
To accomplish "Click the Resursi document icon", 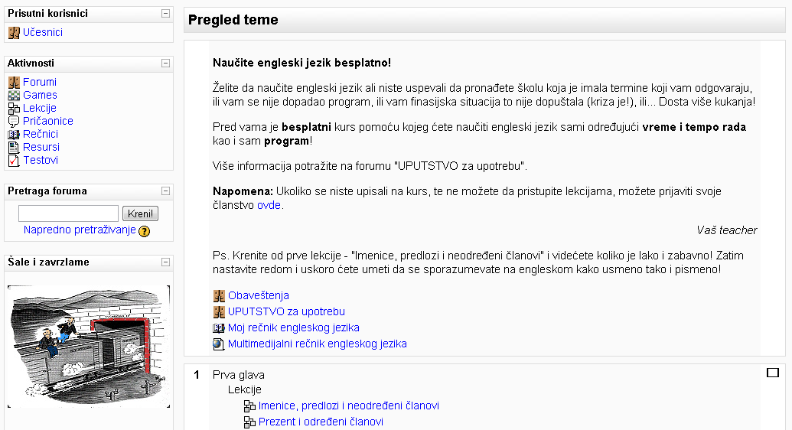I will (14, 148).
